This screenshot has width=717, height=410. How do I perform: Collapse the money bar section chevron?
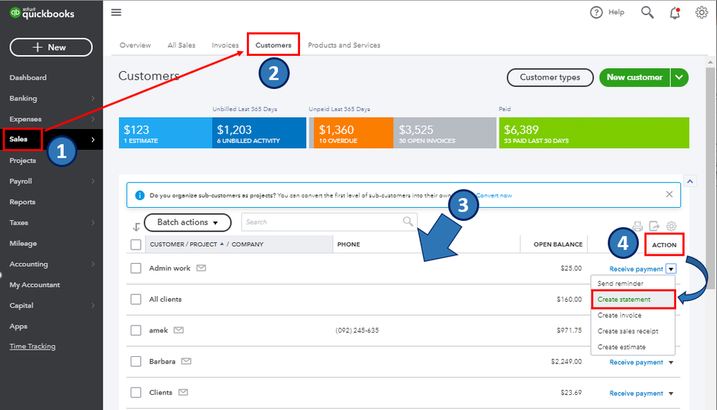[690, 181]
